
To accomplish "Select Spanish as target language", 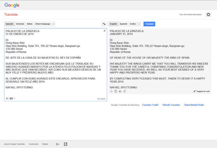I will [123, 24].
